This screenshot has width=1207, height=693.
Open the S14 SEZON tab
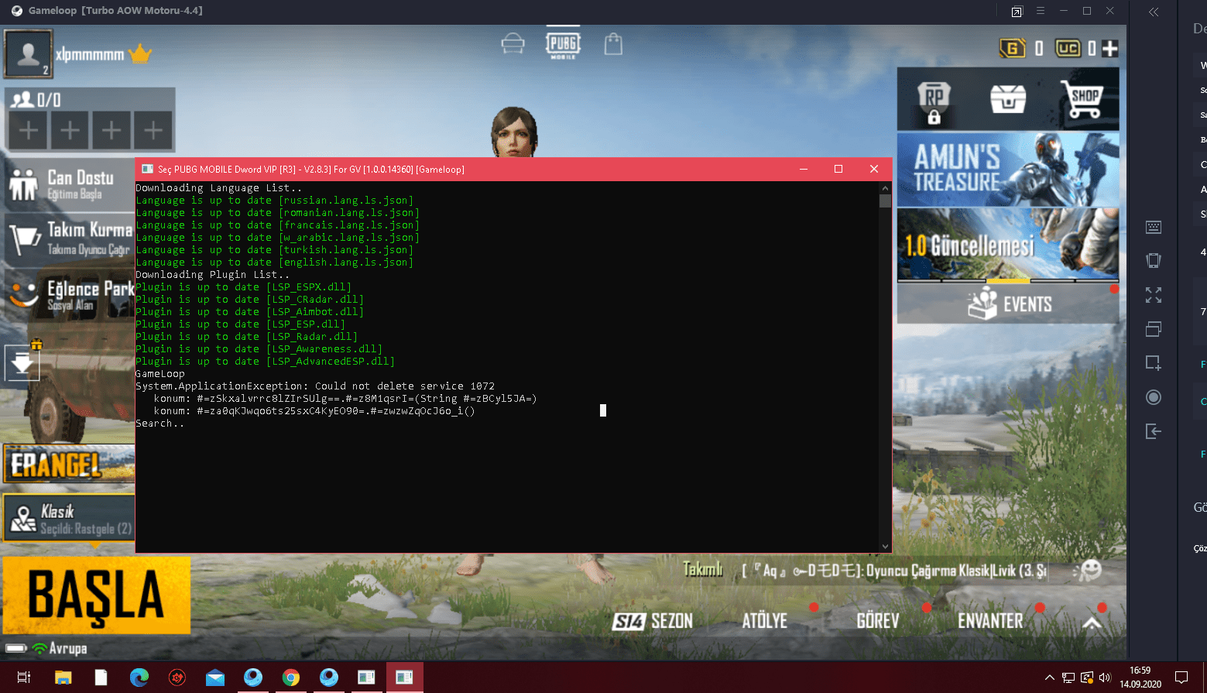tap(652, 621)
